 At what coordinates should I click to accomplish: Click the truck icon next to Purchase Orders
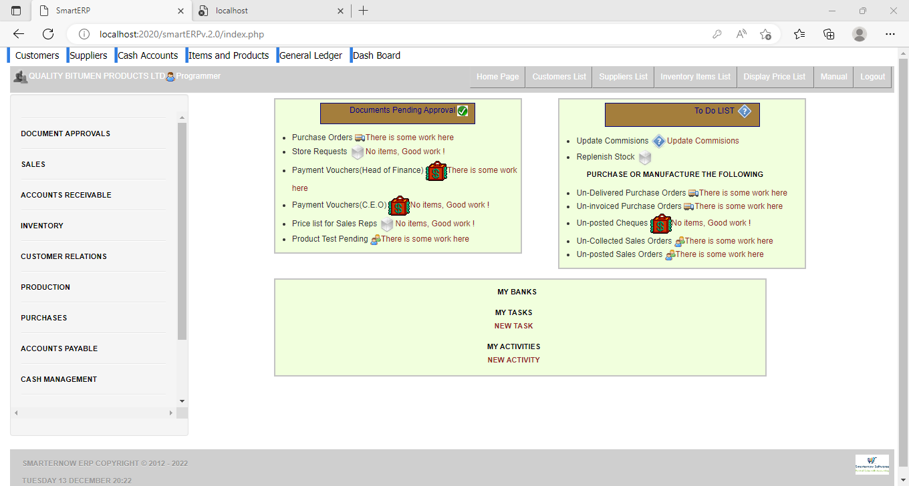tap(360, 138)
